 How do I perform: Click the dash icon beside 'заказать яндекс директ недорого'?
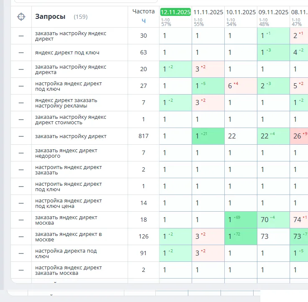pyautogui.click(x=21, y=153)
